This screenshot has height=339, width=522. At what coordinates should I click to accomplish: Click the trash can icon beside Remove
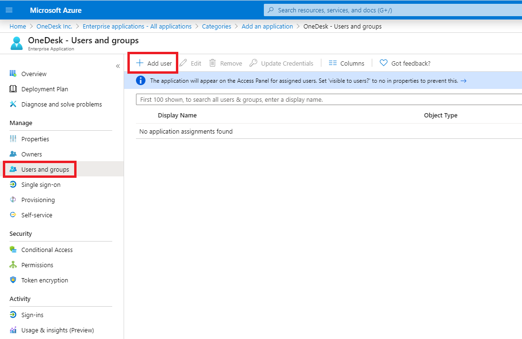pyautogui.click(x=213, y=63)
